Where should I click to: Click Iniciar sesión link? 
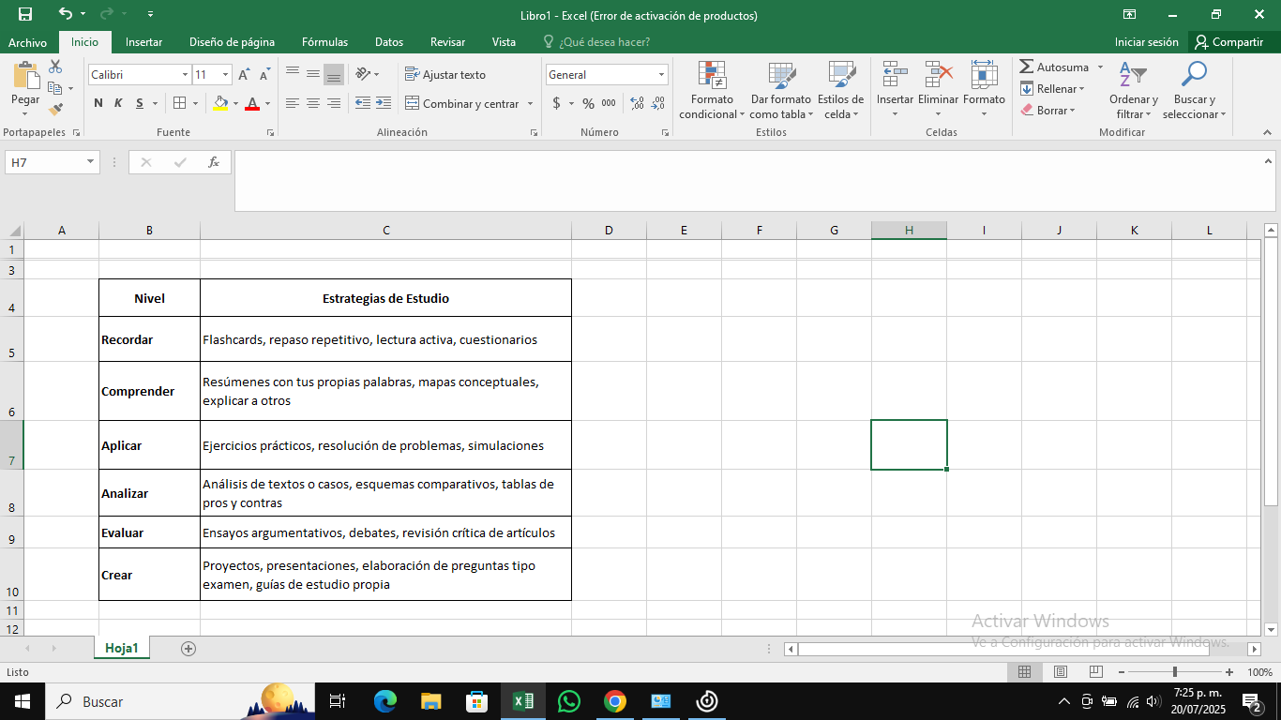click(1146, 42)
